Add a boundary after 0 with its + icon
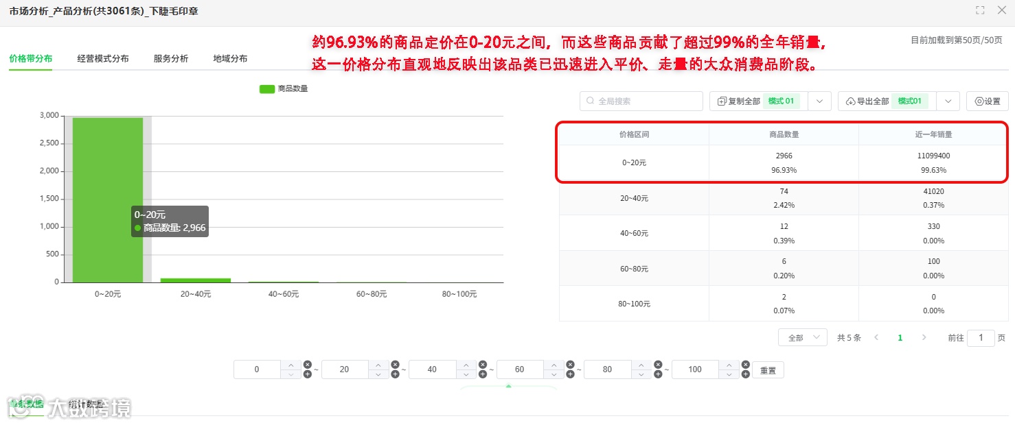1015x425 pixels. tap(308, 374)
